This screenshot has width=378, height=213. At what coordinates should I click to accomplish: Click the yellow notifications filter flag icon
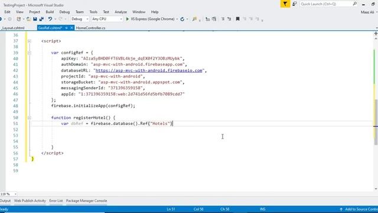[x=285, y=4]
